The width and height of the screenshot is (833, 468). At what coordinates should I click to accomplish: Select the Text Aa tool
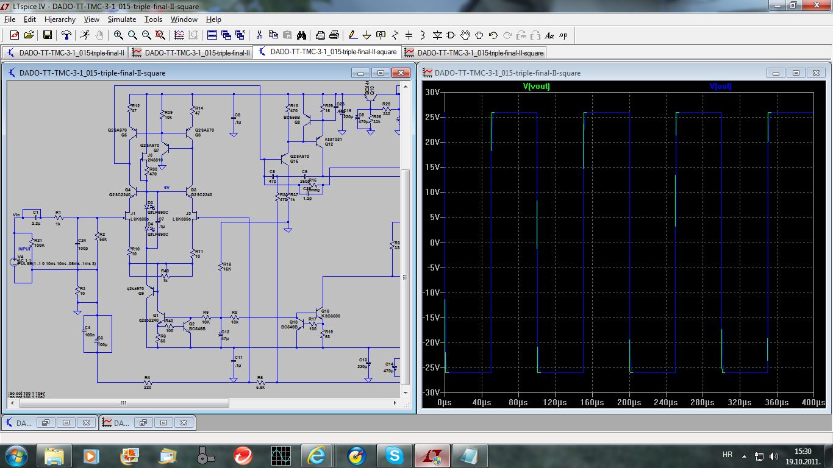[x=549, y=35]
